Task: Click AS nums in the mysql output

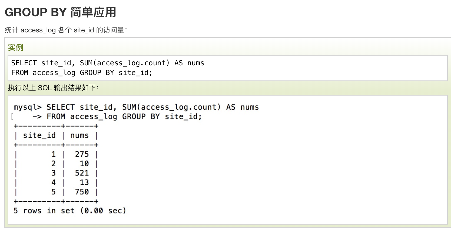Action: (x=243, y=107)
